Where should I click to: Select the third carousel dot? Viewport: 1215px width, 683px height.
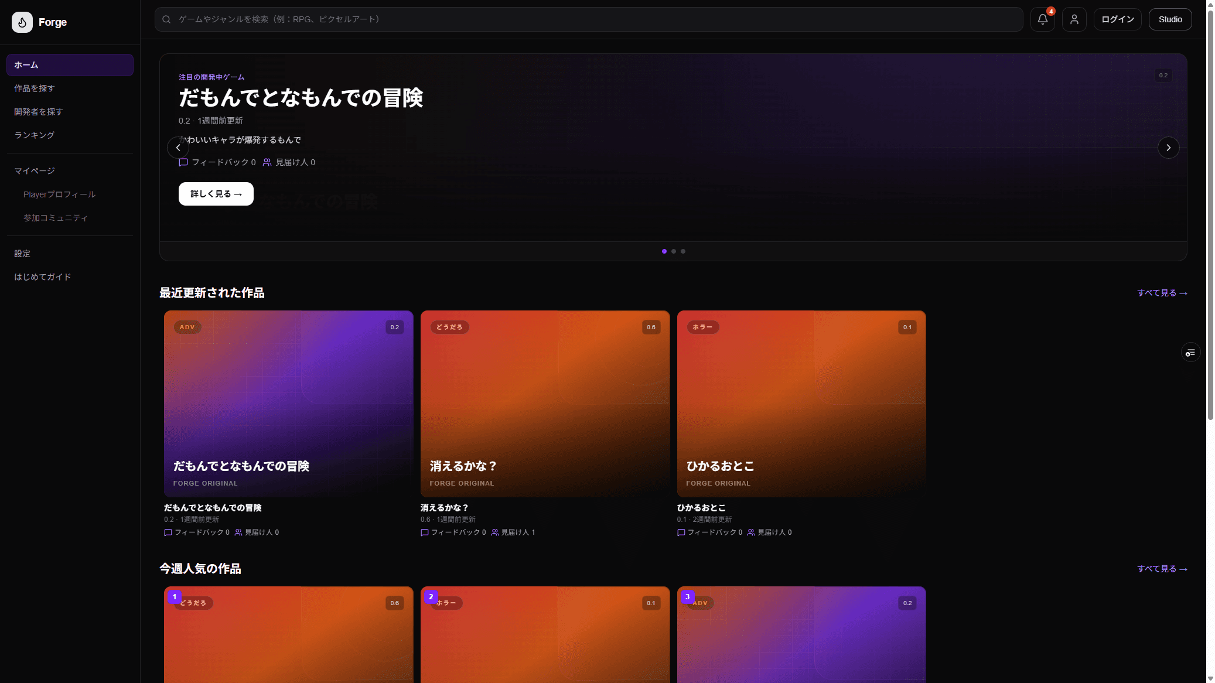coord(683,251)
